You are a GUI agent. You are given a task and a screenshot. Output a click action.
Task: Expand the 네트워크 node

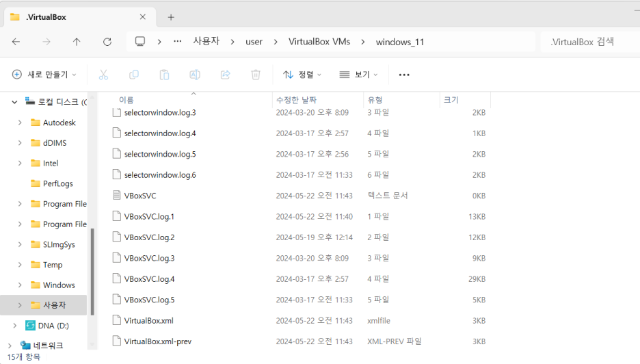point(10,346)
